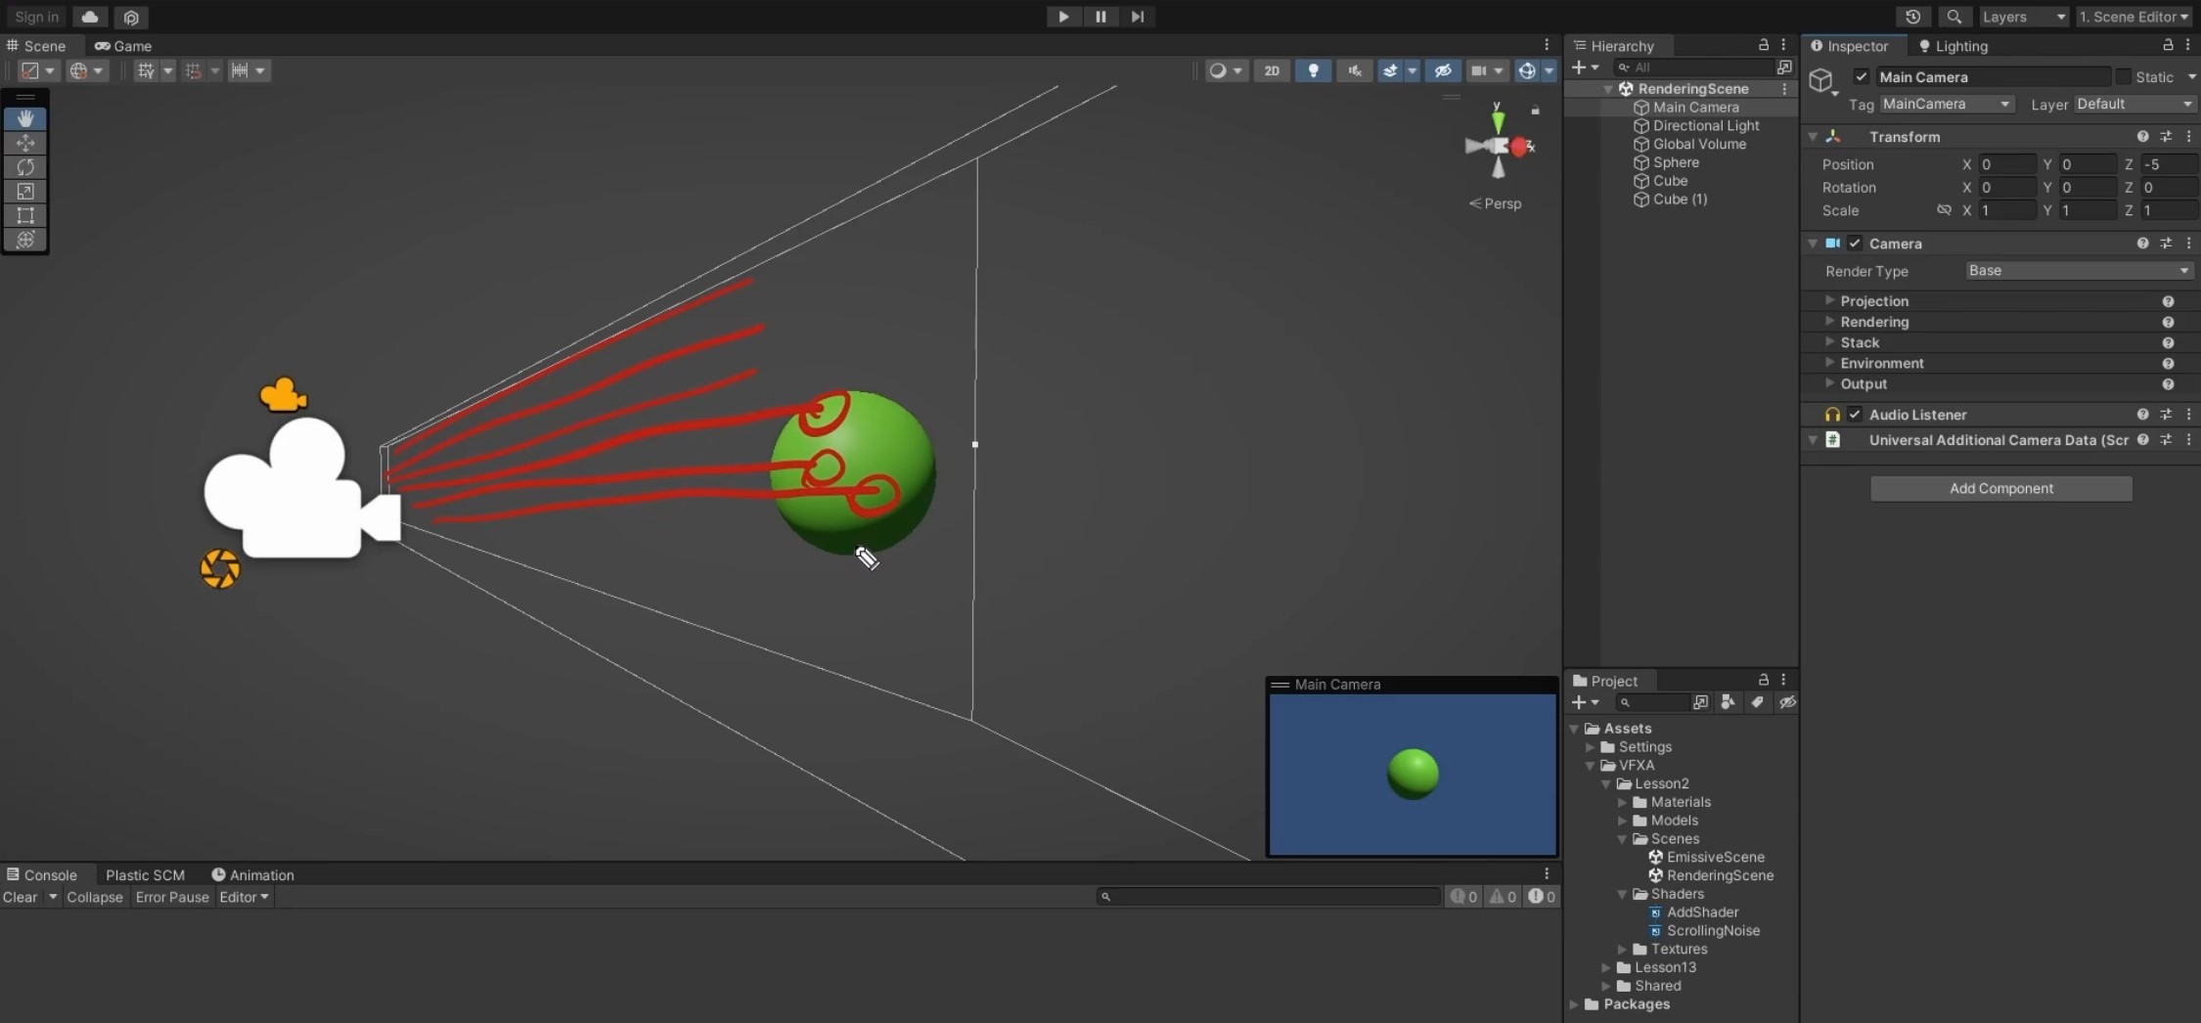Toggle the Scale constrain proportions link
Image resolution: width=2201 pixels, height=1023 pixels.
[x=1944, y=210]
